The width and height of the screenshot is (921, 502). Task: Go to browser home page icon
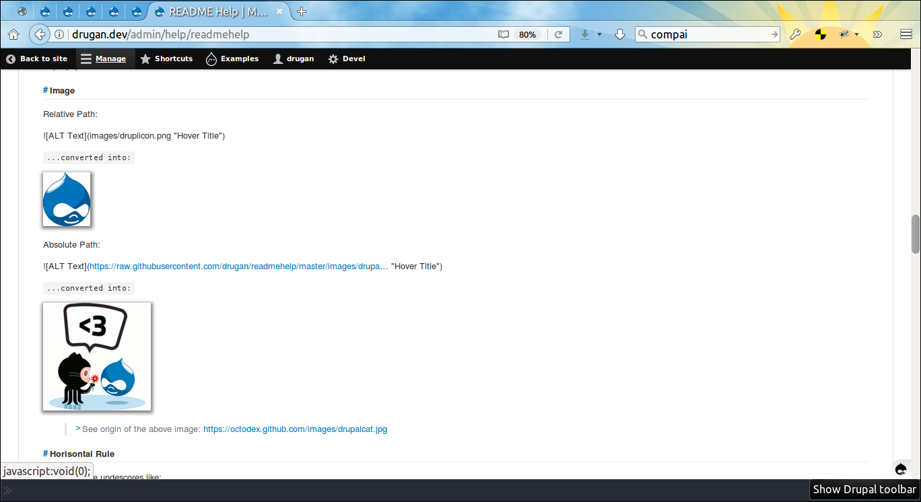coord(13,34)
